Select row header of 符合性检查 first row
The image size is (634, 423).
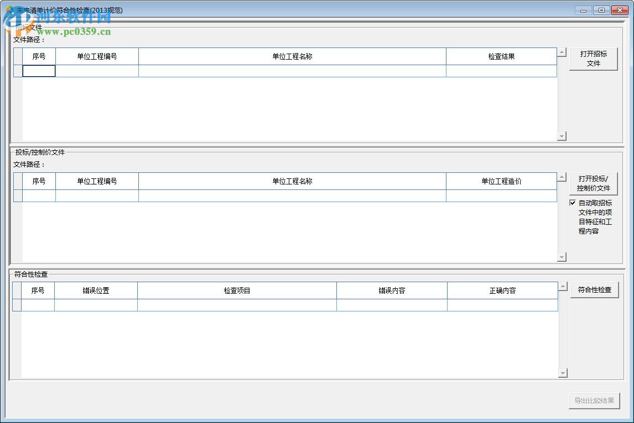pyautogui.click(x=17, y=305)
